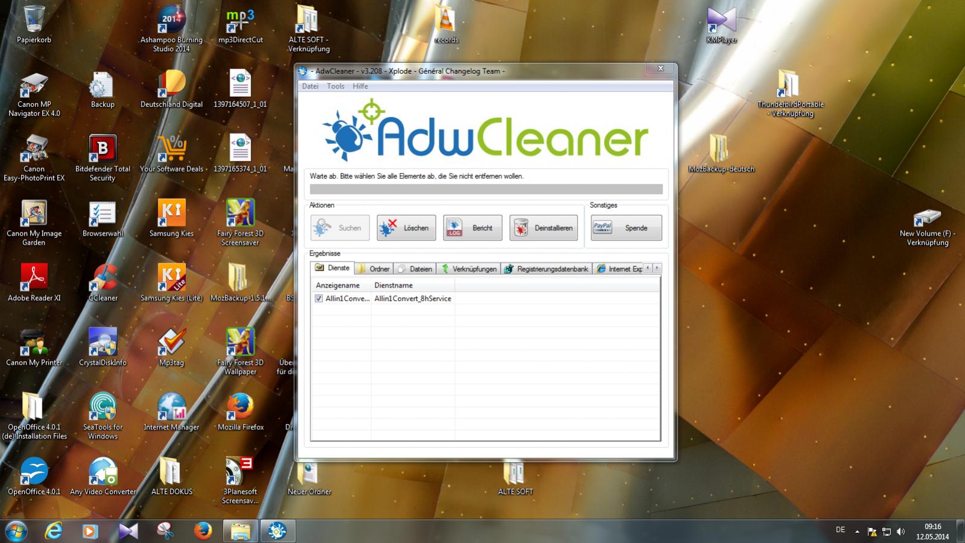Switch to the Verknüpfungen tab
The image size is (965, 543).
coord(468,269)
